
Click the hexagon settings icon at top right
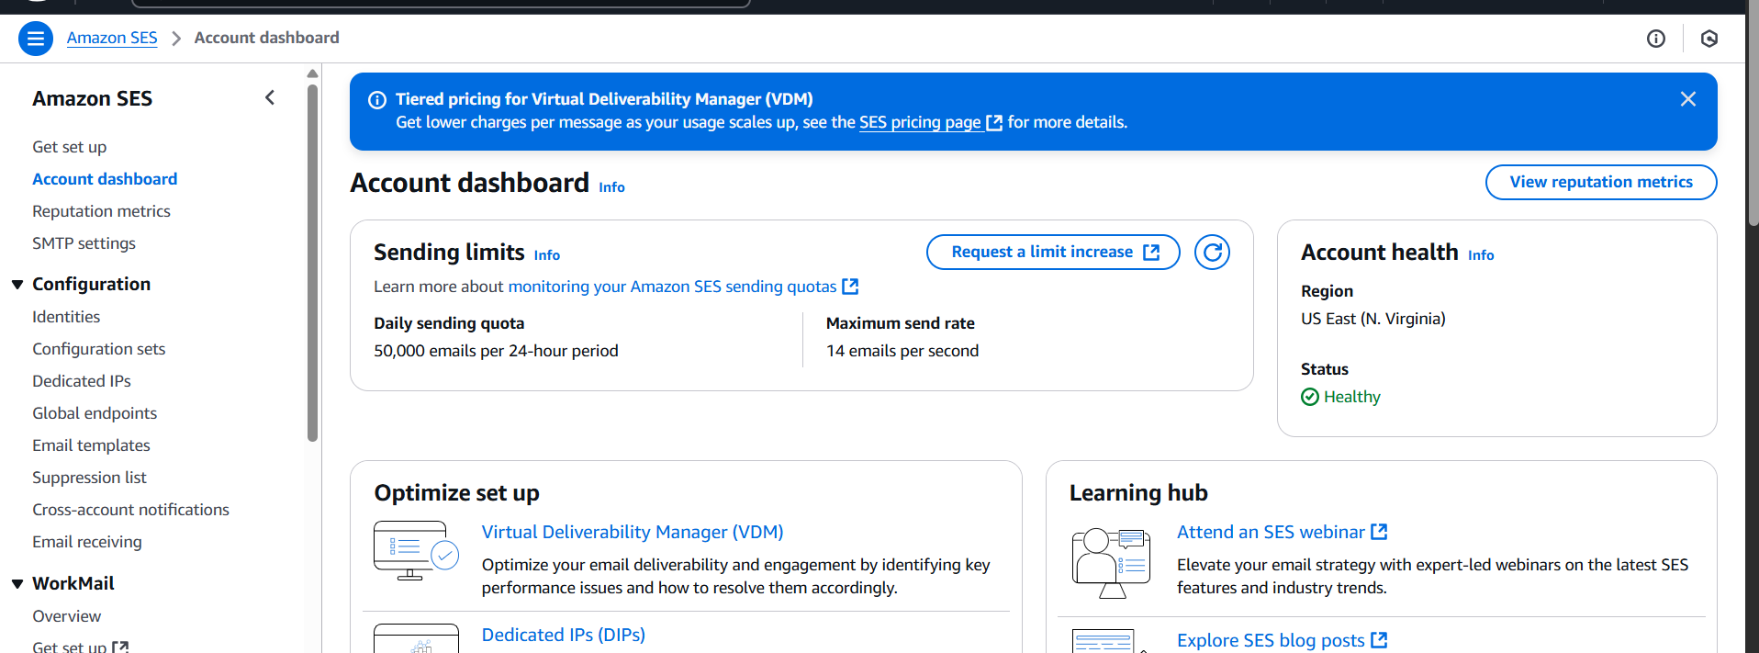coord(1709,39)
